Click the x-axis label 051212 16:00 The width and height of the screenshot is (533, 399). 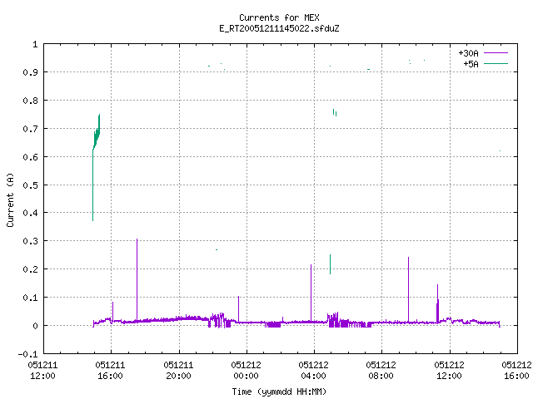point(516,371)
